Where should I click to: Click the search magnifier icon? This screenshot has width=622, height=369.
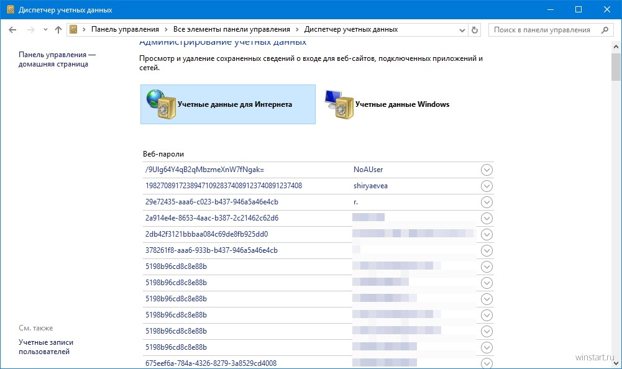(x=605, y=30)
